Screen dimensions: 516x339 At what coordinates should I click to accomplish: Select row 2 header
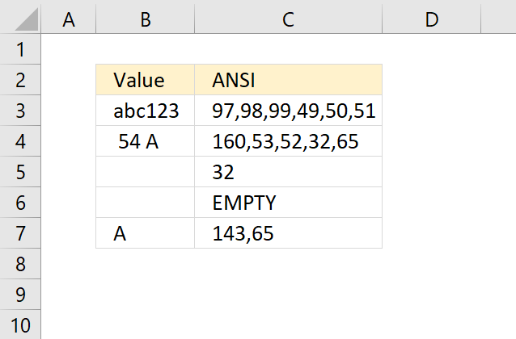pyautogui.click(x=20, y=80)
